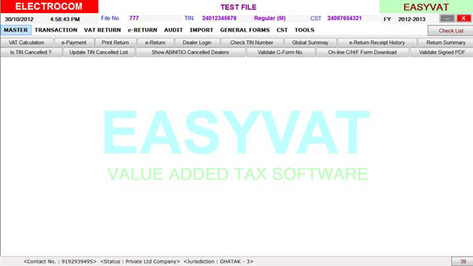
Task: Open the Global Summary
Action: coord(310,42)
